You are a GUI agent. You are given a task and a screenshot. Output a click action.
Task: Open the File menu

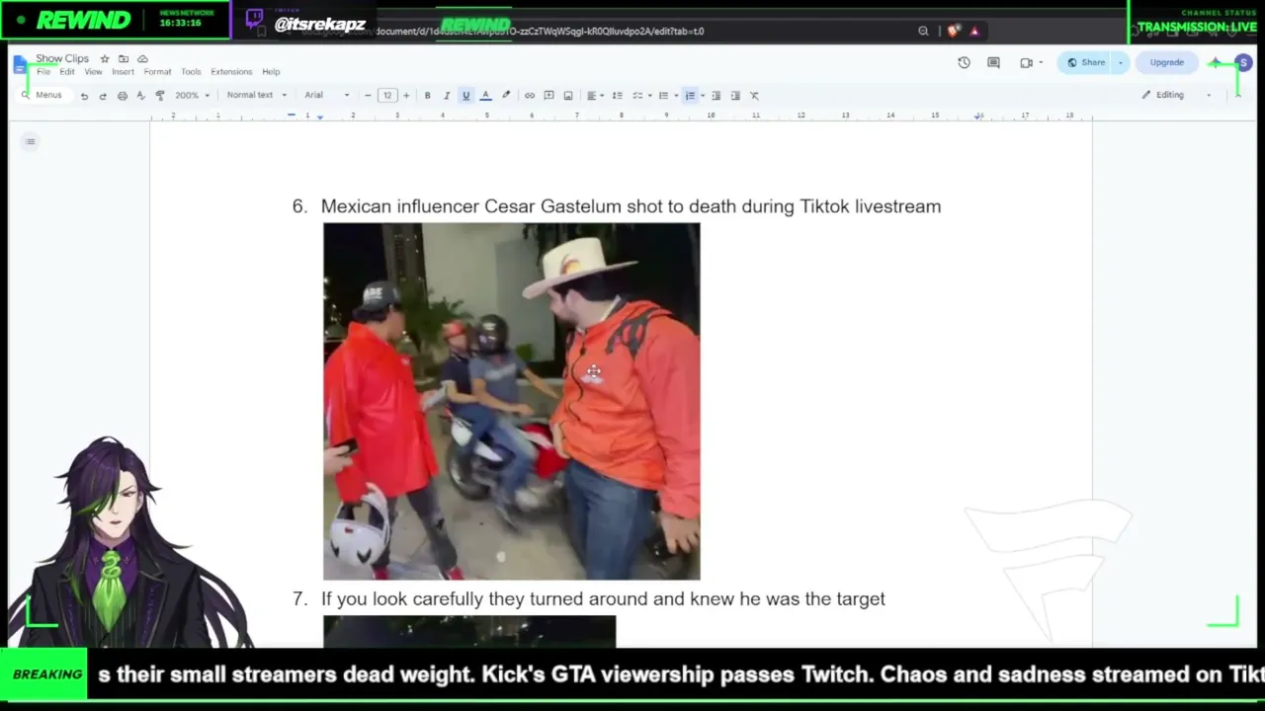tap(43, 72)
